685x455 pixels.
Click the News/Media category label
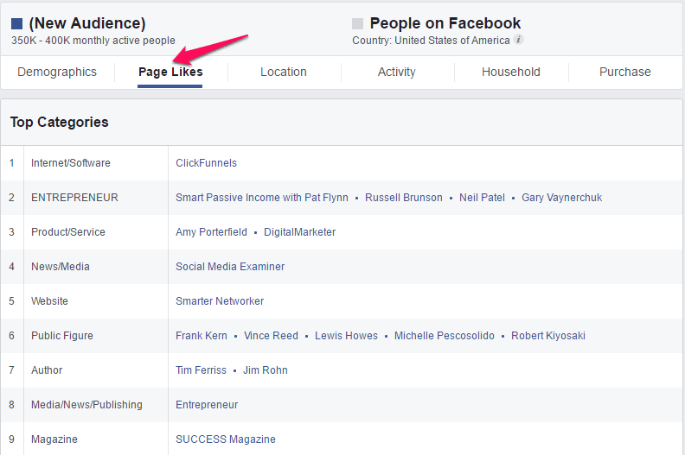(x=61, y=267)
